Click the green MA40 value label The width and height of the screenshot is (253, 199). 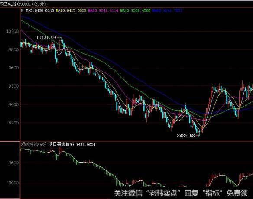coord(135,11)
